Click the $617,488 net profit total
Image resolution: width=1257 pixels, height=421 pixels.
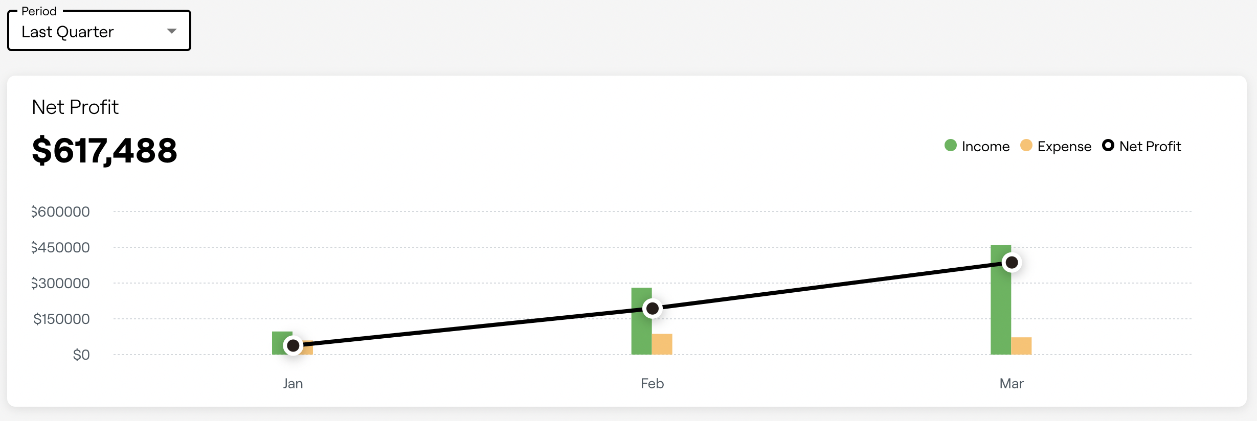(x=104, y=151)
